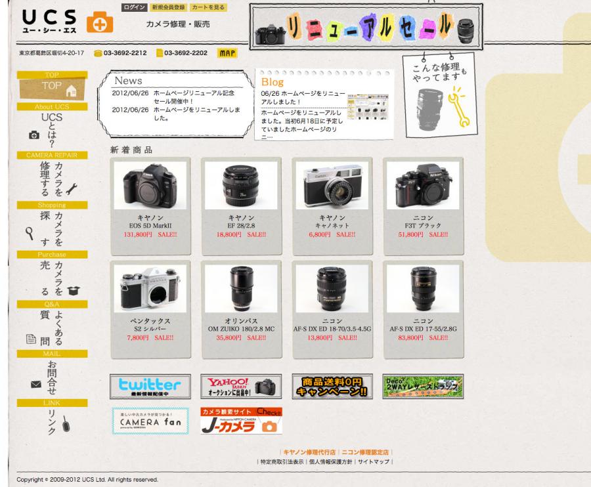Click the document icon in Q&A section

[32, 339]
